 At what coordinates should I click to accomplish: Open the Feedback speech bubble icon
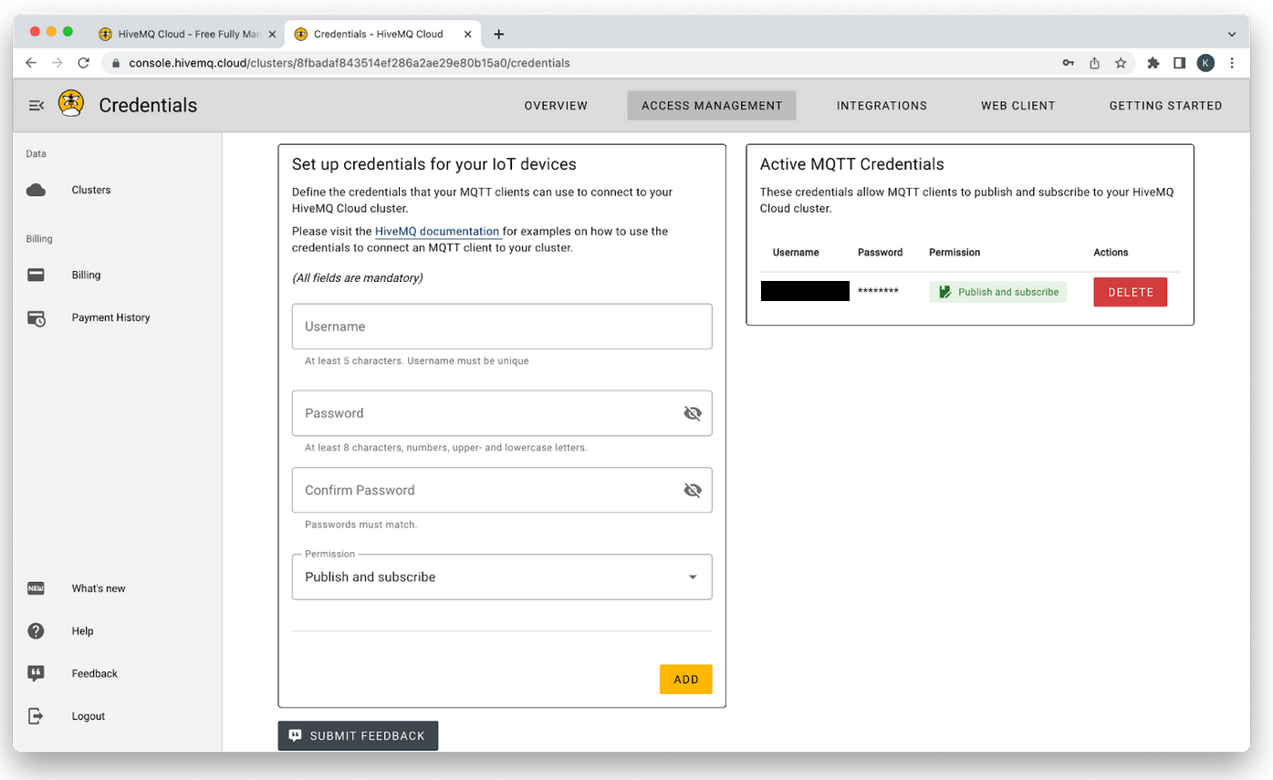coord(35,673)
